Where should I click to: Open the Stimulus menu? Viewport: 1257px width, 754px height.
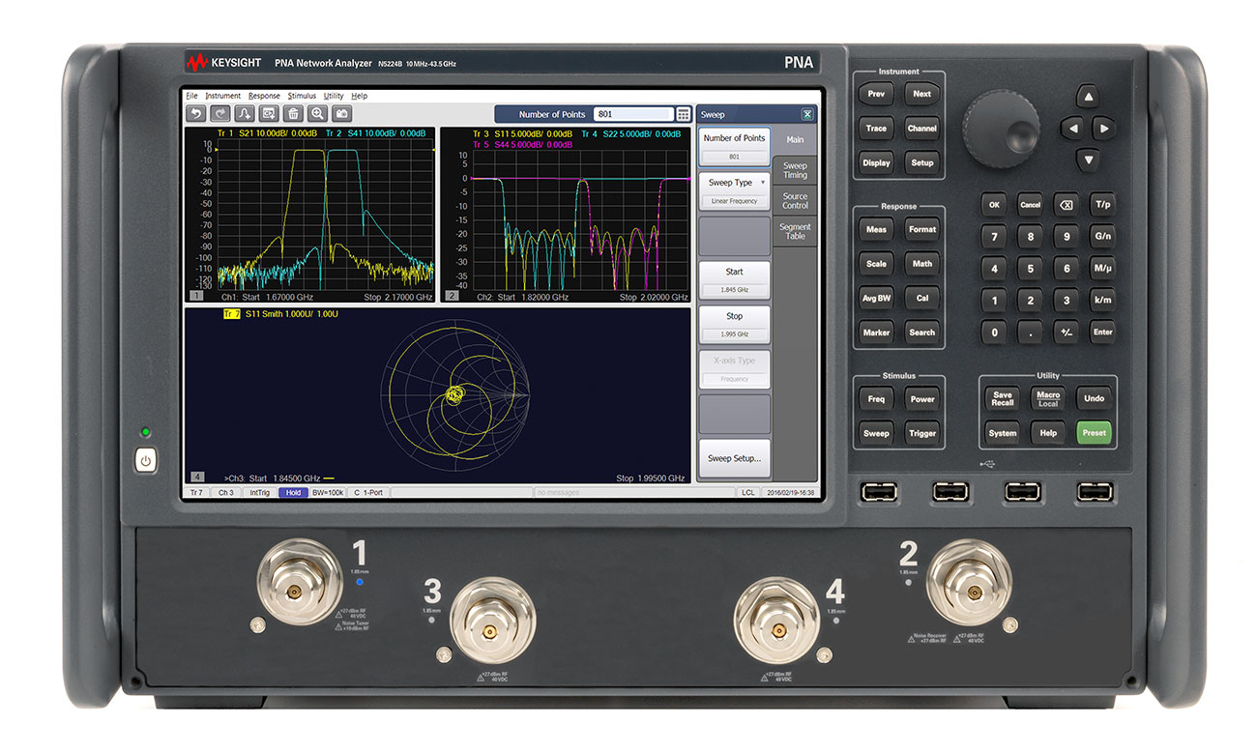(x=301, y=96)
